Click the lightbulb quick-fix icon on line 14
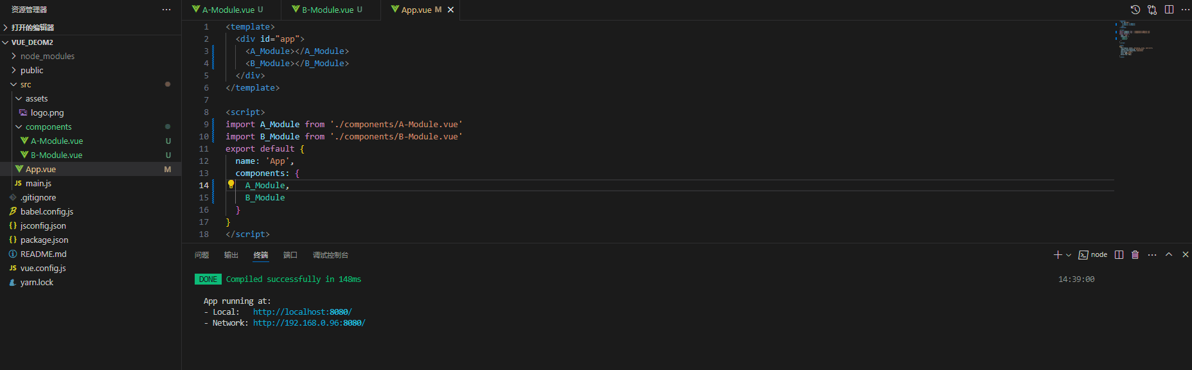1192x370 pixels. (231, 184)
